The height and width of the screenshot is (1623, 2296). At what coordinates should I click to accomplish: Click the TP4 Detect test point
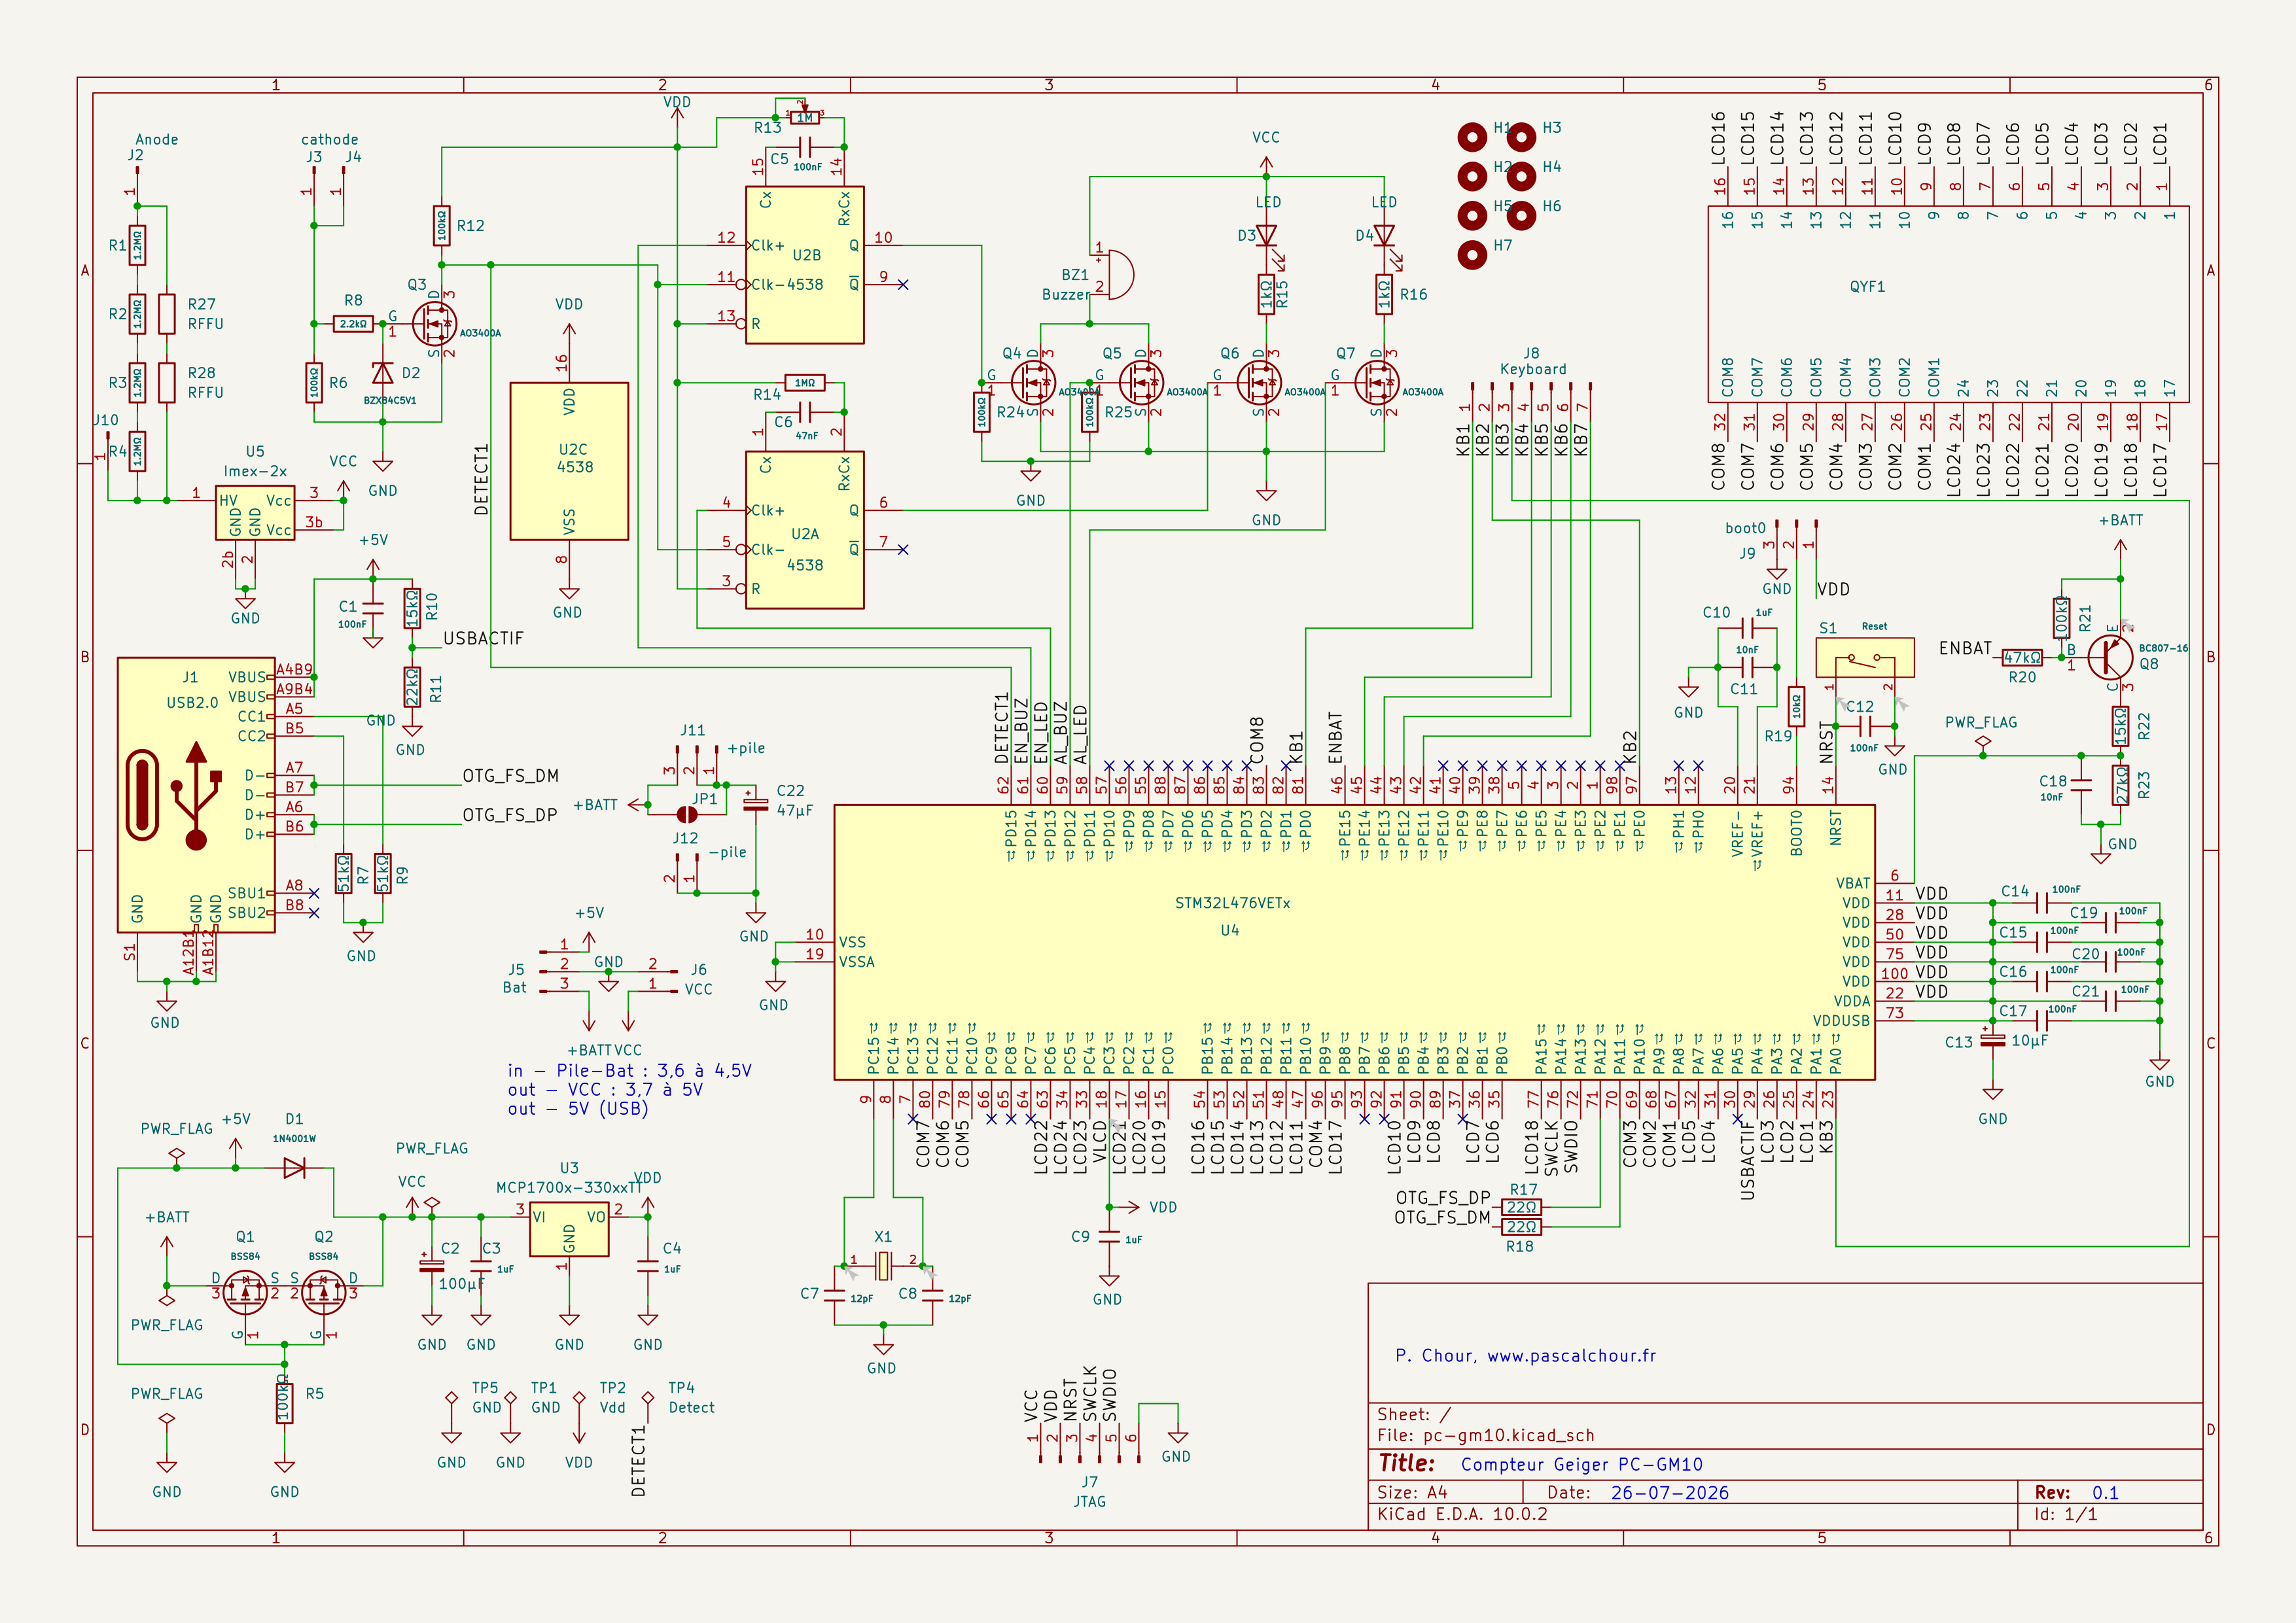648,1398
